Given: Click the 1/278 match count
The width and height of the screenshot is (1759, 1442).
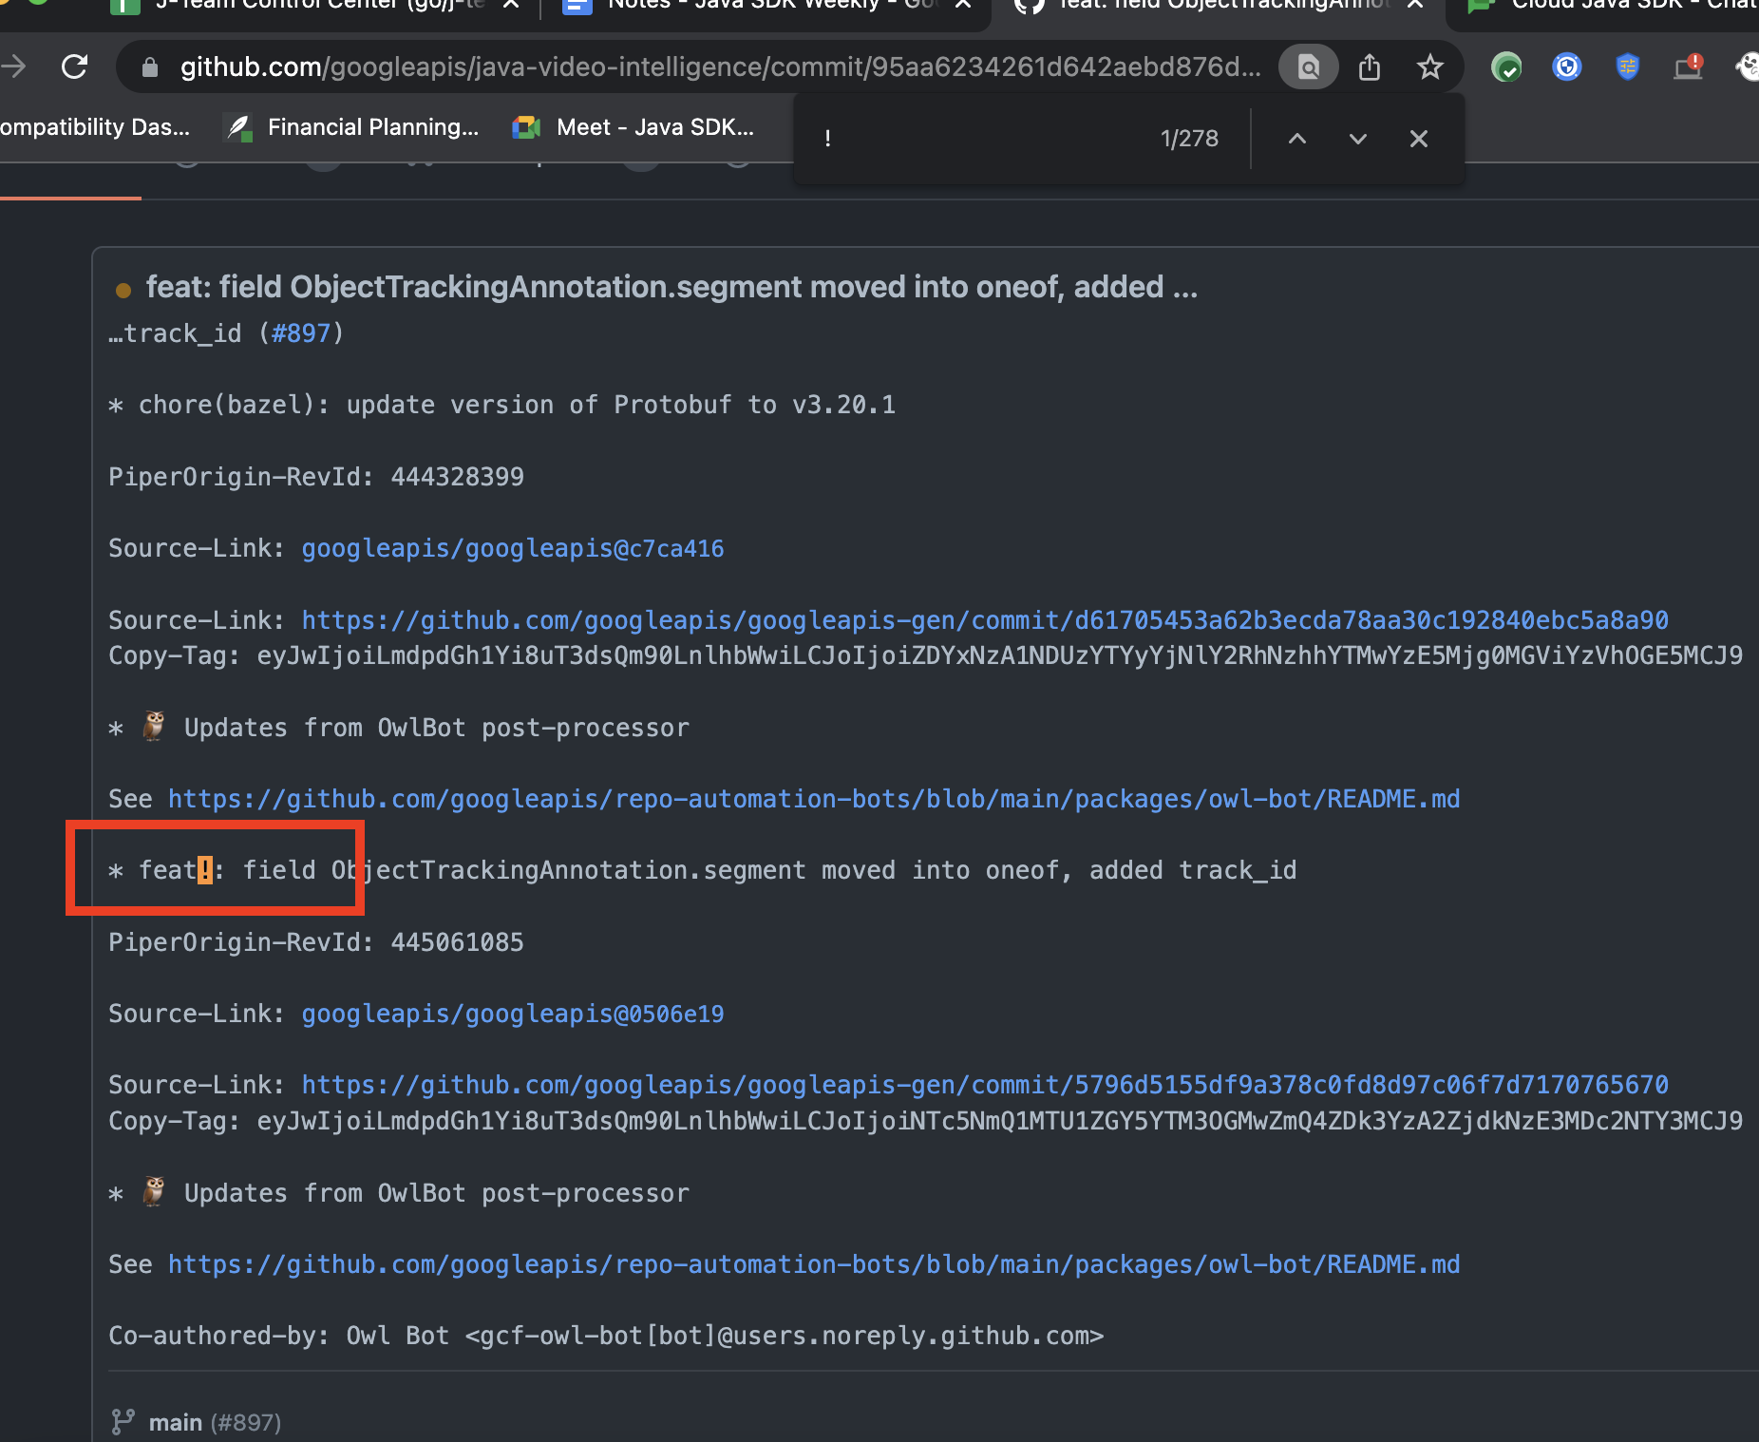Looking at the screenshot, I should point(1189,139).
